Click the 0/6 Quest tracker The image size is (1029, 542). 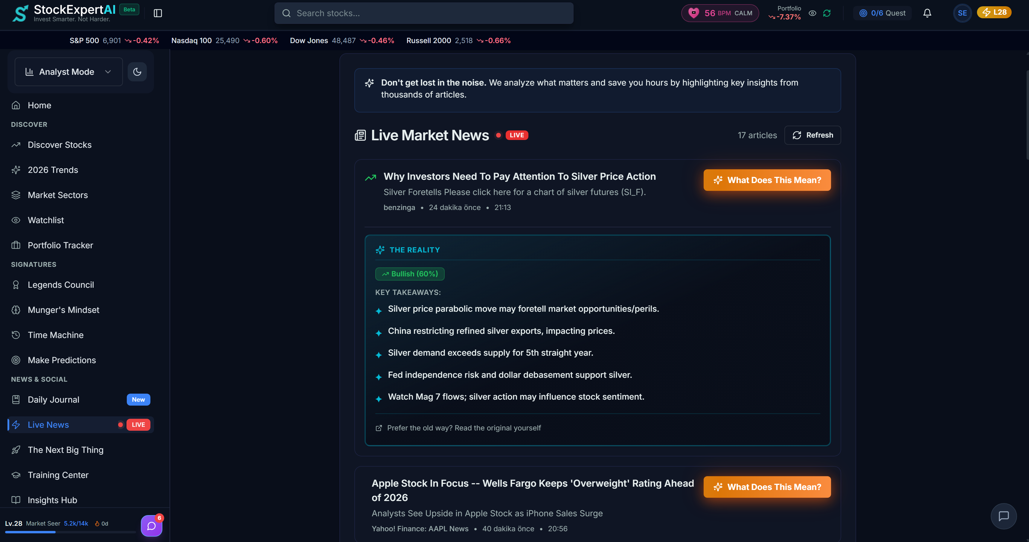(882, 13)
